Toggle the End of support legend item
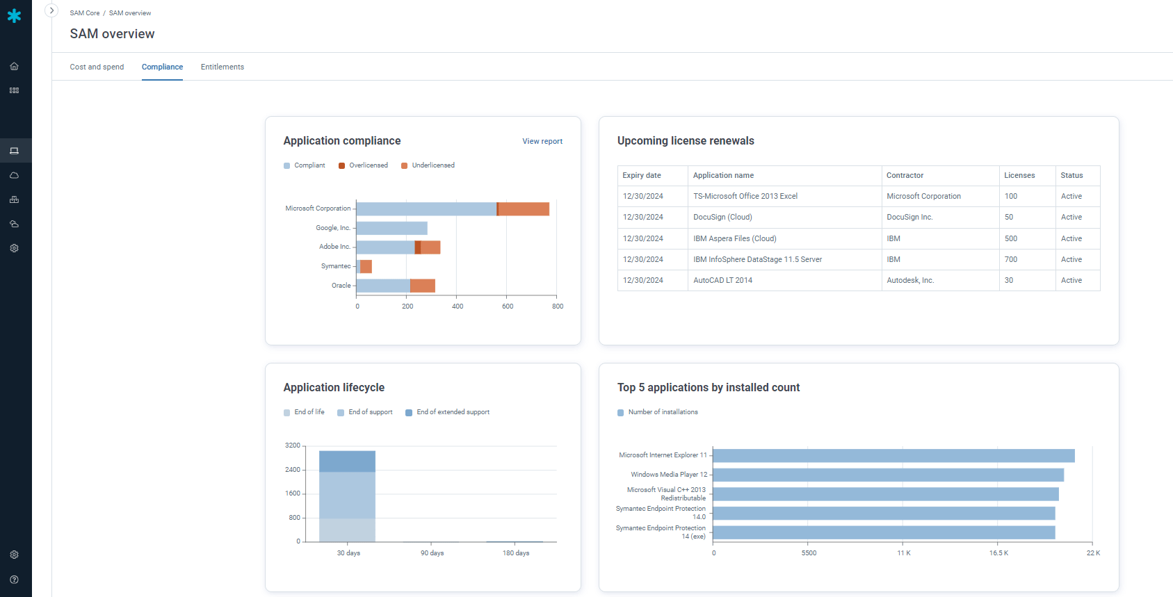This screenshot has height=597, width=1173. point(365,412)
